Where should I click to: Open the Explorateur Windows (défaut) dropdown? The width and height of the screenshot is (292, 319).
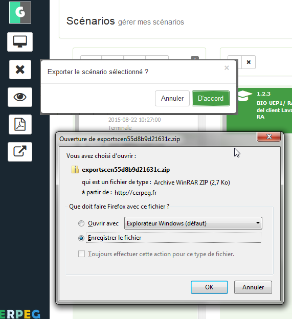(193, 223)
